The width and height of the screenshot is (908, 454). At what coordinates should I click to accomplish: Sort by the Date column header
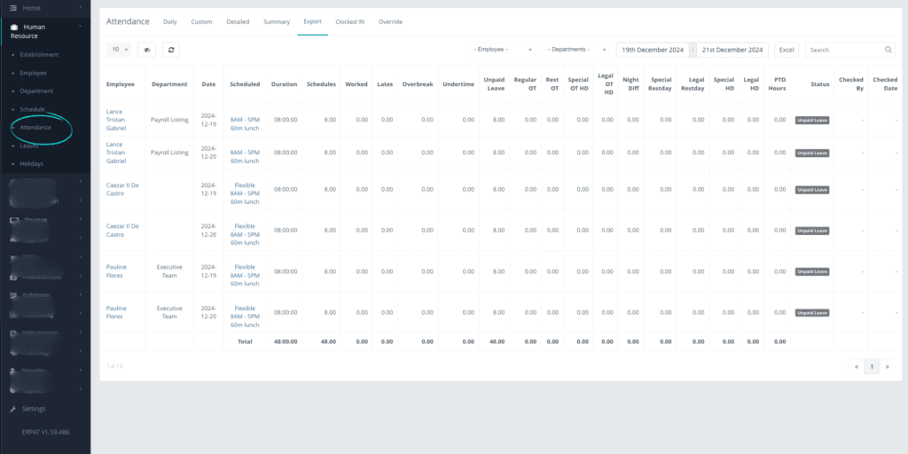208,84
